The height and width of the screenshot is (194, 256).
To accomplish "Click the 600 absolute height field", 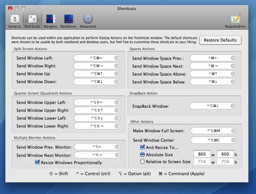I will [225, 154].
